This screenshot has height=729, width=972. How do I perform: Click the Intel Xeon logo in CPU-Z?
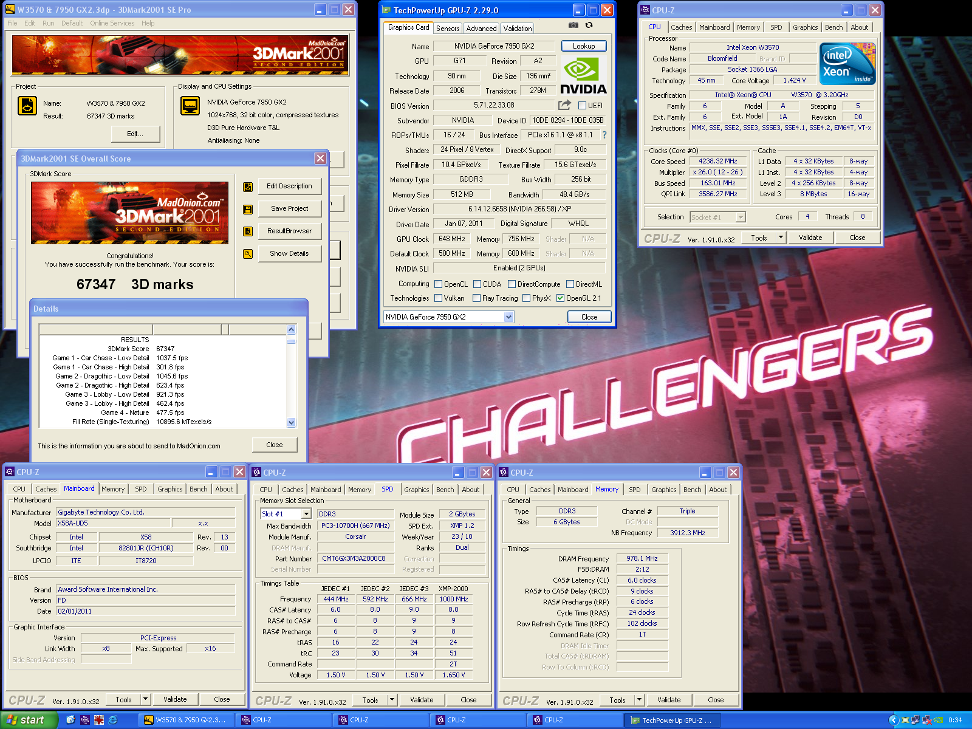pos(847,63)
